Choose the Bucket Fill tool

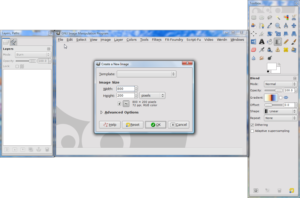(270, 42)
